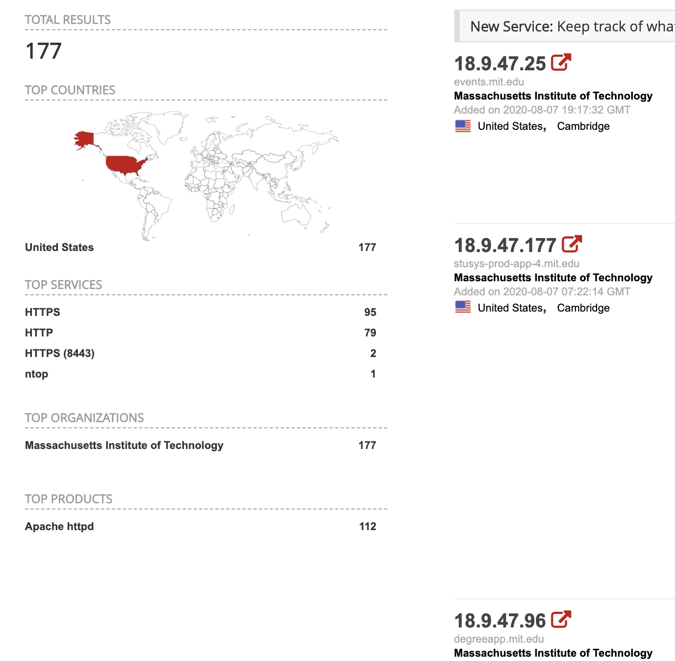Filter results by HTTPS service
The width and height of the screenshot is (675, 661).
click(43, 312)
